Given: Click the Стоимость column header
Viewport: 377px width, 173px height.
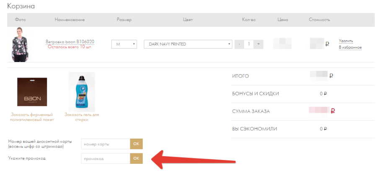Looking at the screenshot, I should [x=319, y=20].
